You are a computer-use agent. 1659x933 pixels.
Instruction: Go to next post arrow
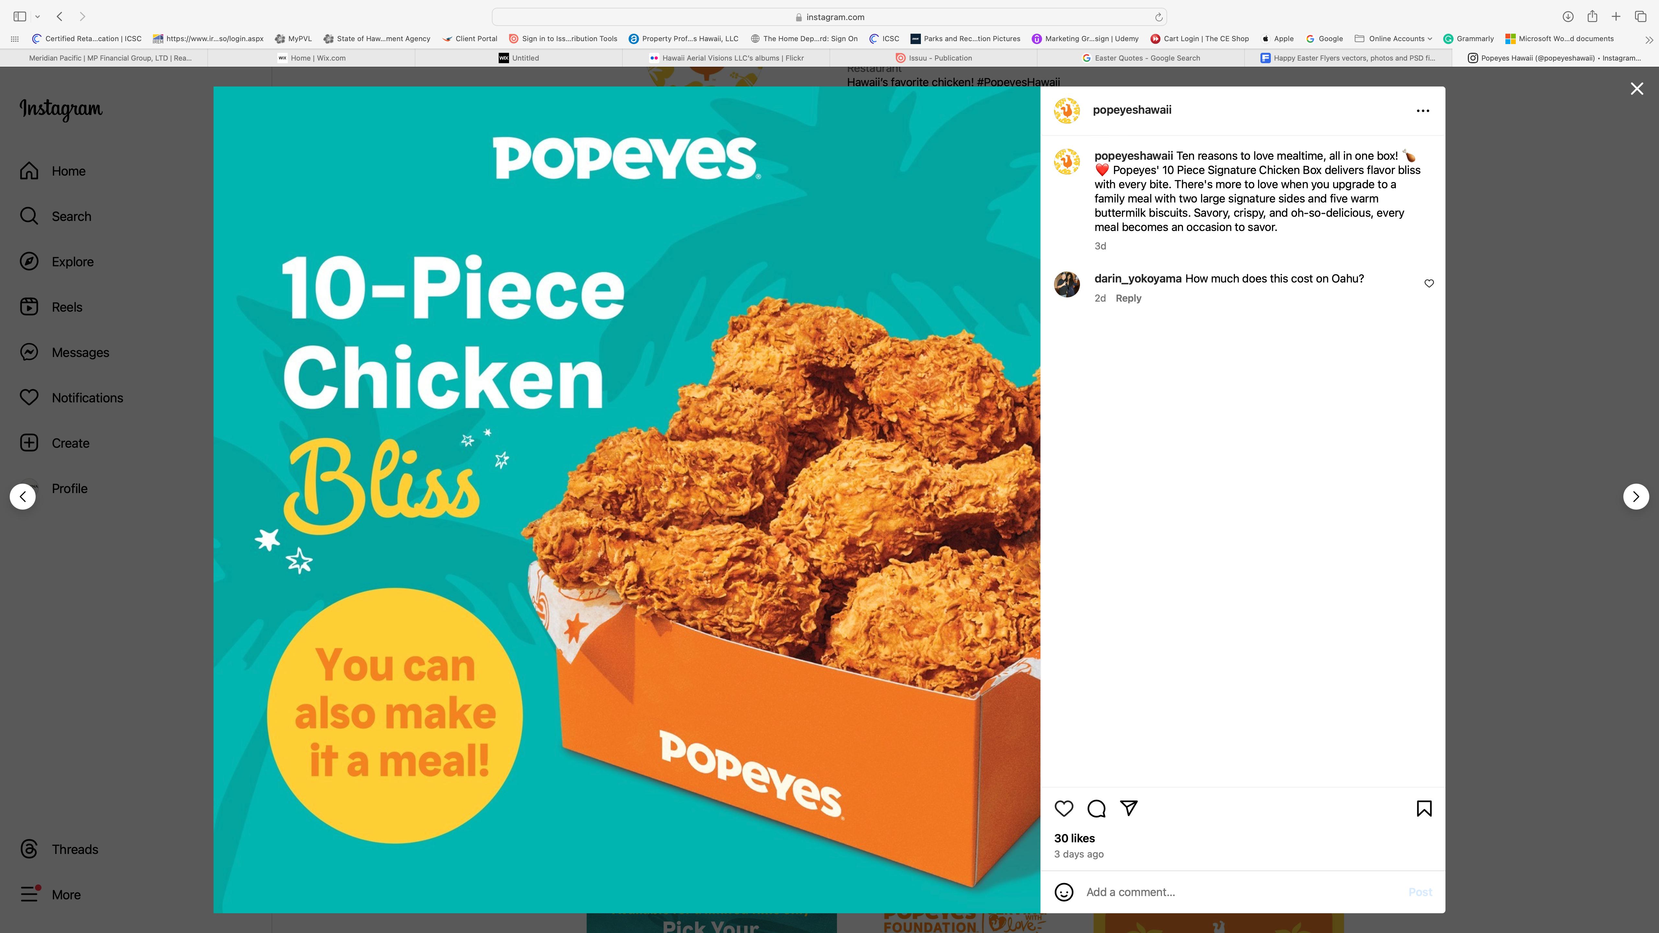(1636, 496)
